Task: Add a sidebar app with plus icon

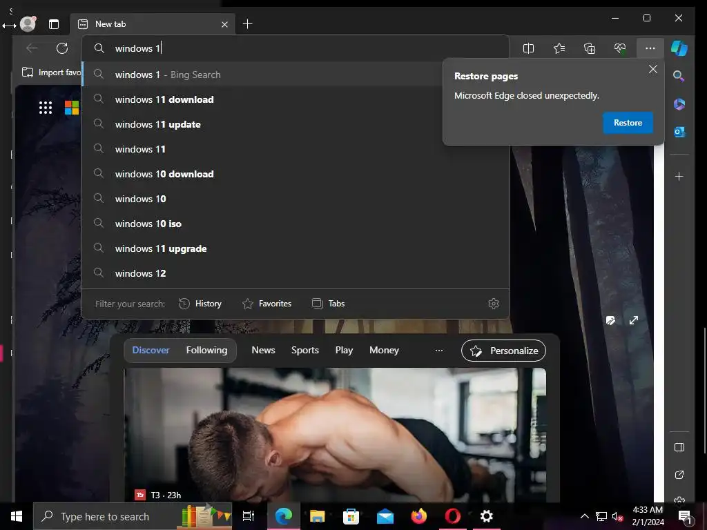Action: point(679,176)
